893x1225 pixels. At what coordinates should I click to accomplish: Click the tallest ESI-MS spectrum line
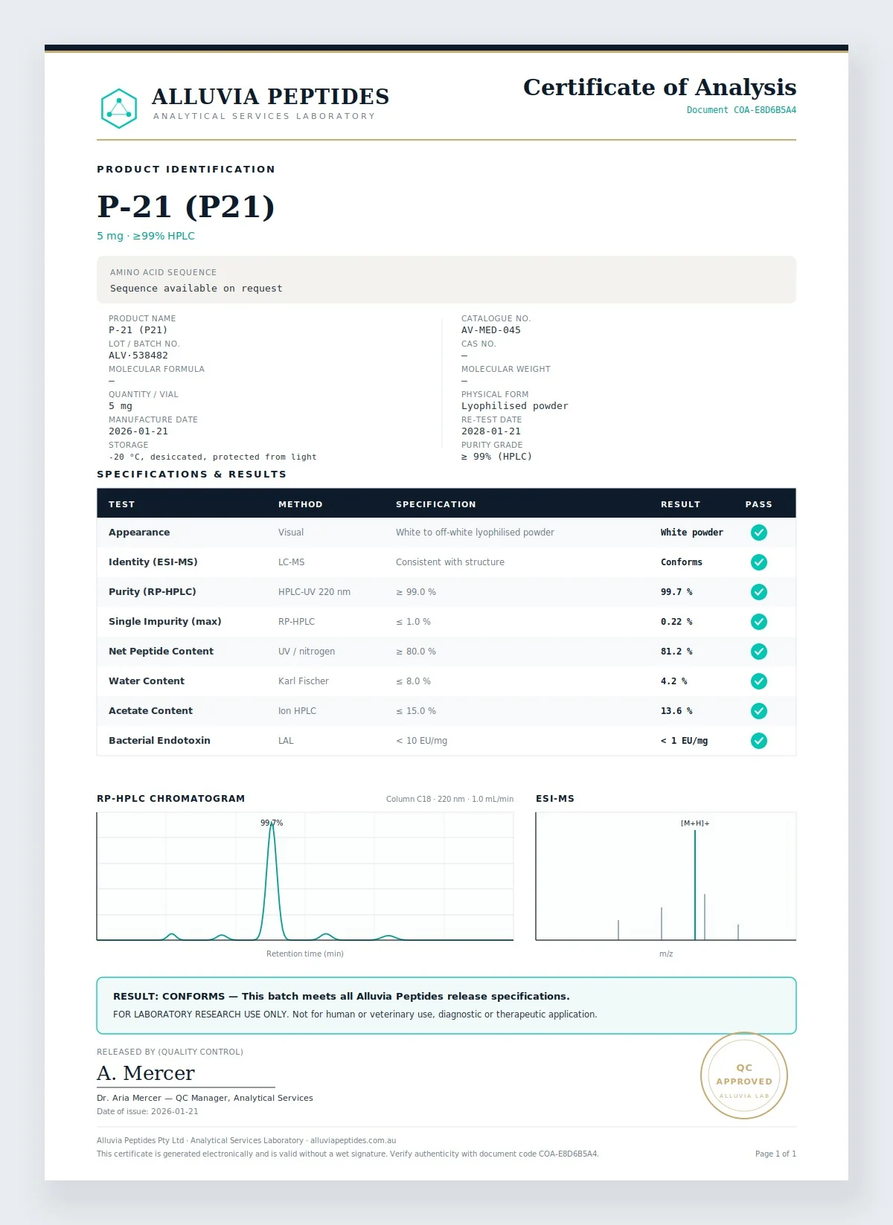coord(695,885)
